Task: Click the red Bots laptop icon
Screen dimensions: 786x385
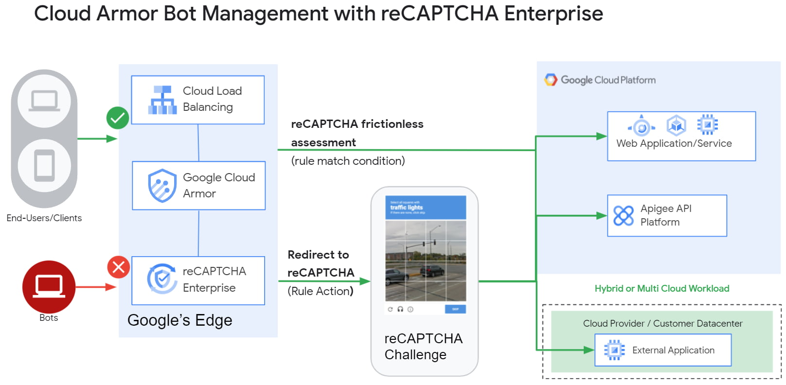Action: 49,287
